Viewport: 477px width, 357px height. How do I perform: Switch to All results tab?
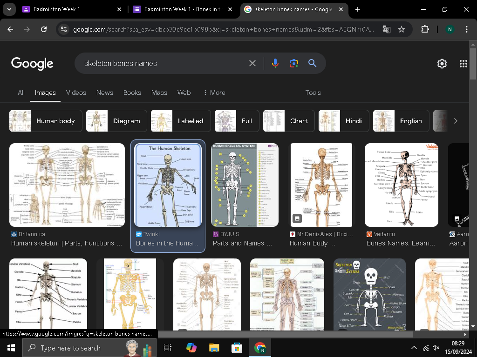[21, 93]
